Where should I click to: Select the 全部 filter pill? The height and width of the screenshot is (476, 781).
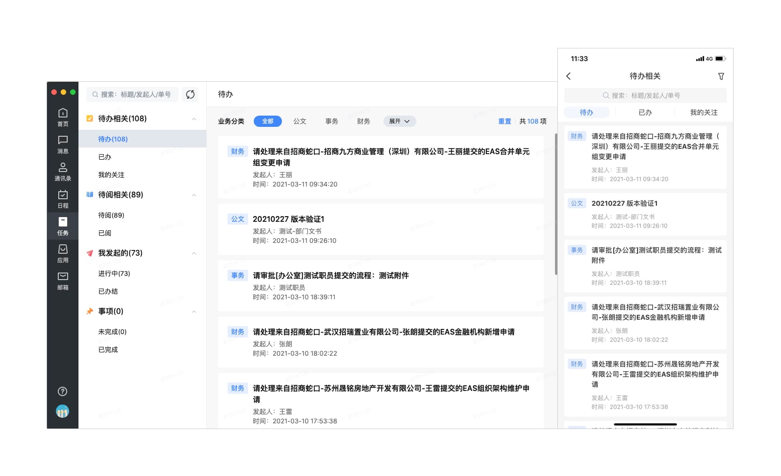click(x=267, y=121)
